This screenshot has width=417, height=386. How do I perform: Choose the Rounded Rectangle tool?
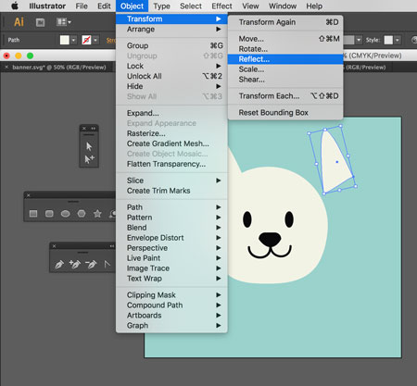(49, 214)
